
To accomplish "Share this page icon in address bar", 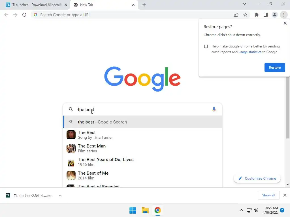I will tap(236, 15).
